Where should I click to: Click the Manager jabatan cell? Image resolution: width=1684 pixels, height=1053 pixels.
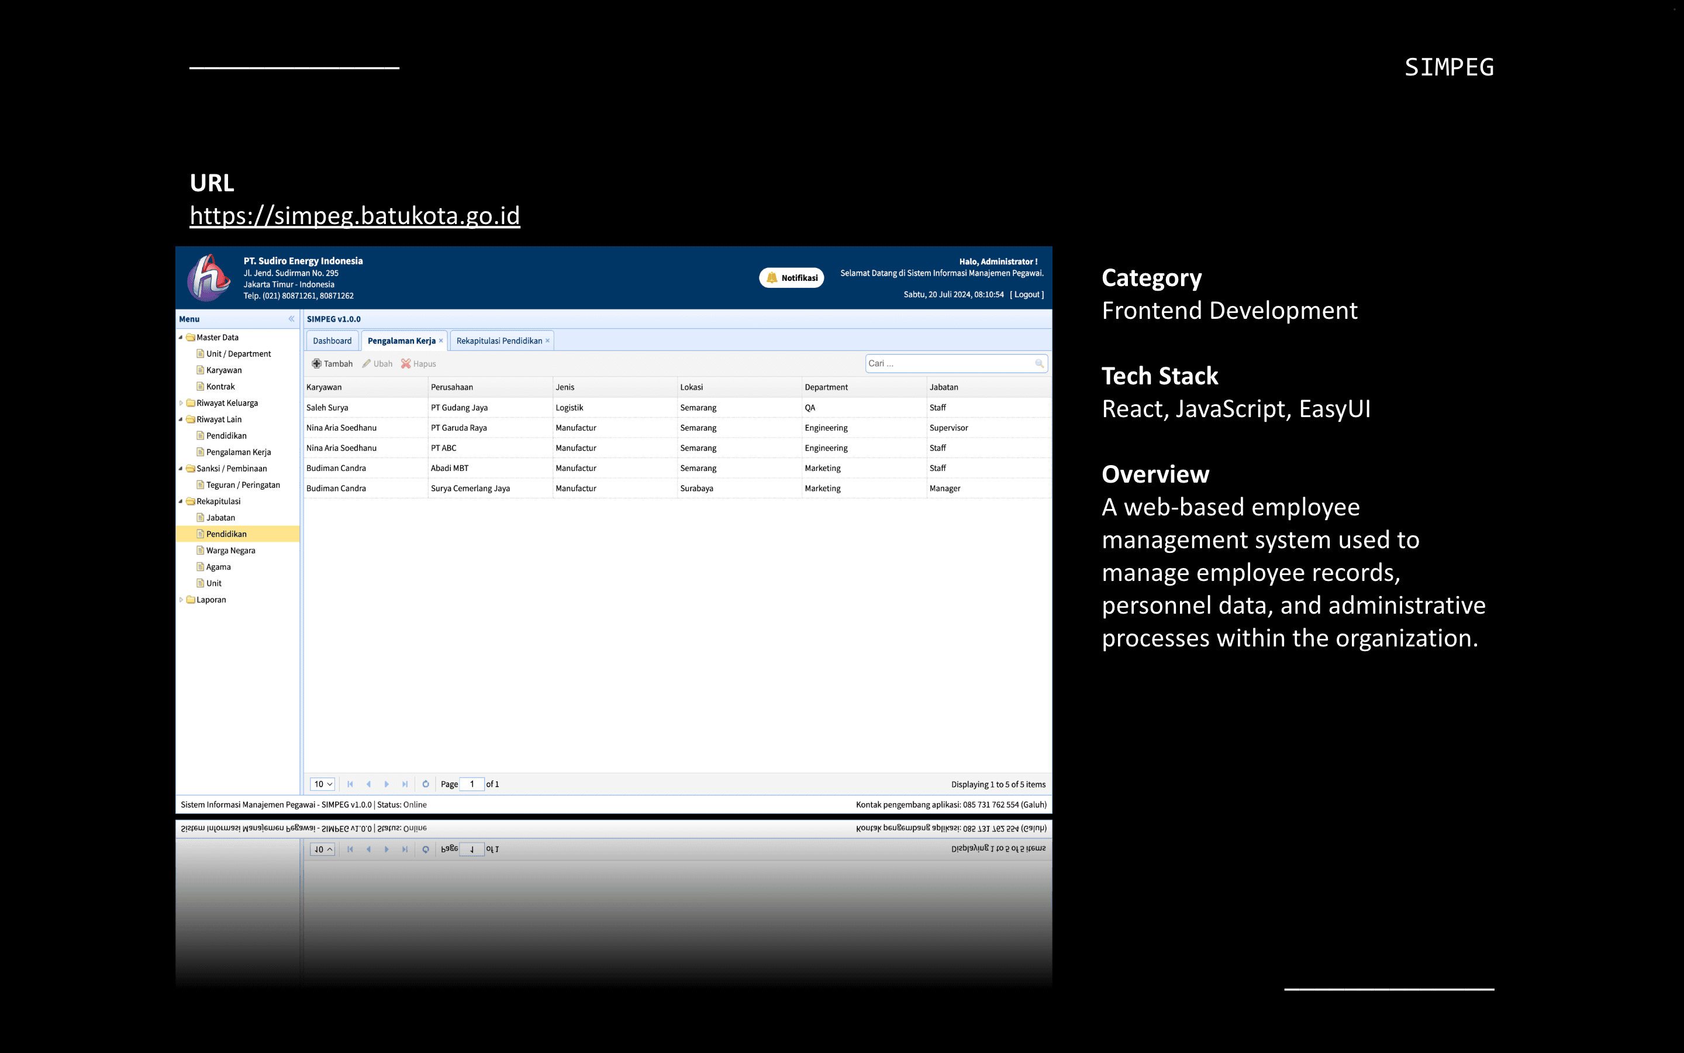coord(989,488)
